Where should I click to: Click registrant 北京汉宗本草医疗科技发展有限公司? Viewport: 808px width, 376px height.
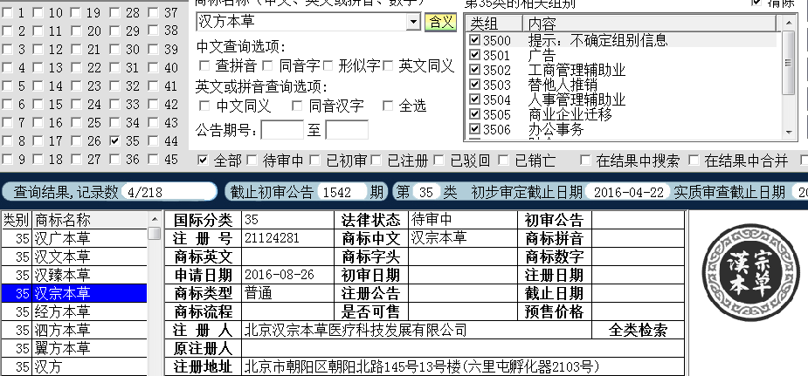pos(356,331)
